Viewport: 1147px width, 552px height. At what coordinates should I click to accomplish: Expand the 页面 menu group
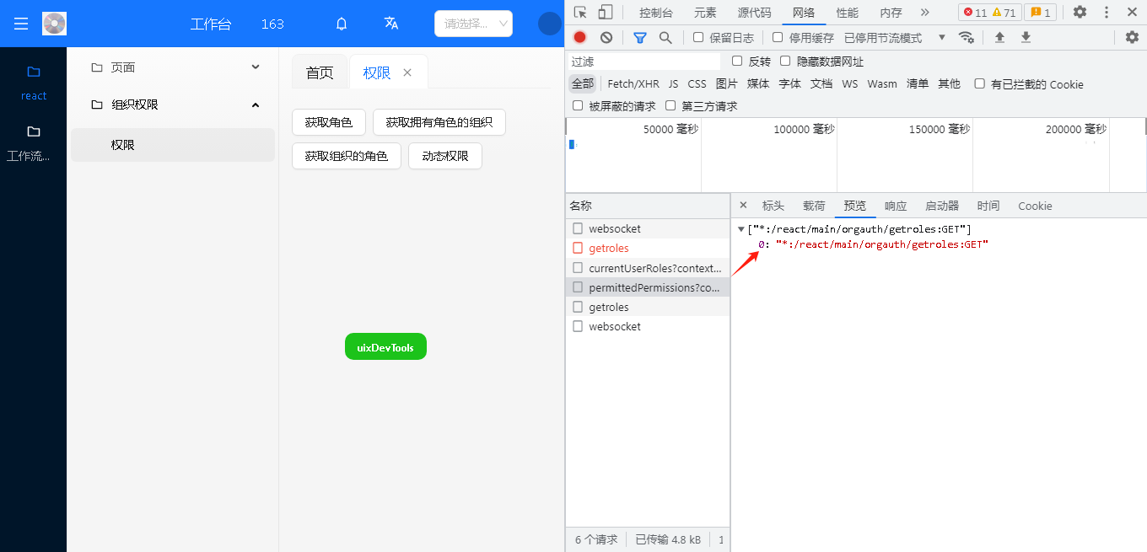click(174, 67)
